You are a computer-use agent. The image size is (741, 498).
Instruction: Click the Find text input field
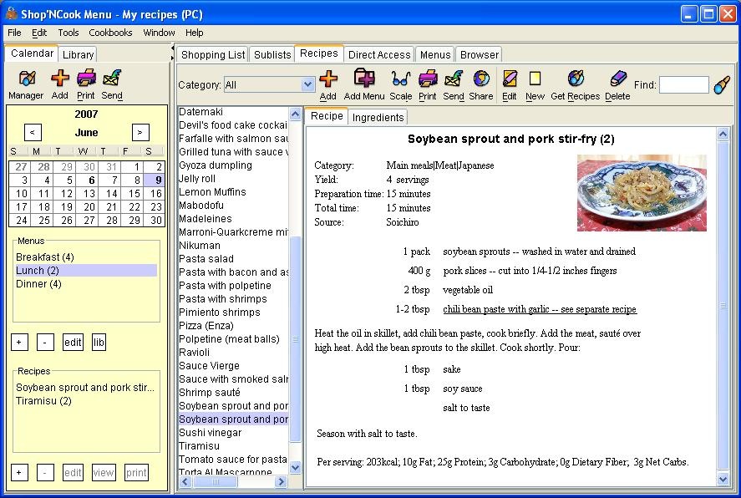pyautogui.click(x=684, y=85)
